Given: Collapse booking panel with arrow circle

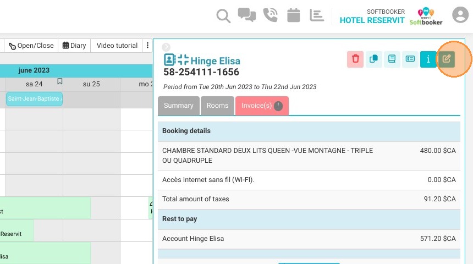Looking at the screenshot, I should [x=166, y=47].
